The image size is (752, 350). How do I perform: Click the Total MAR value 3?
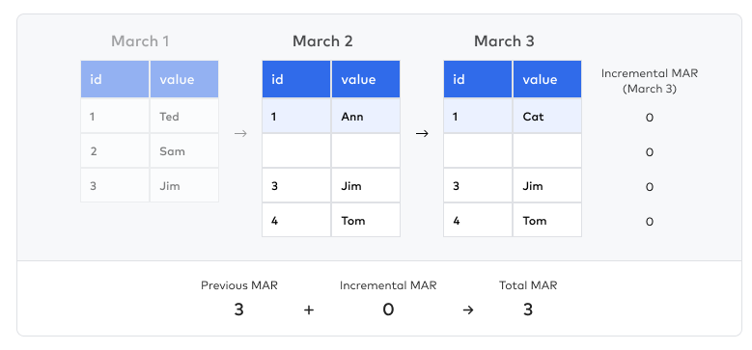[528, 310]
